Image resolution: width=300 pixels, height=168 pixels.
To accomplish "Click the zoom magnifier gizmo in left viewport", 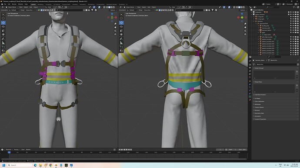I will point(115,24).
